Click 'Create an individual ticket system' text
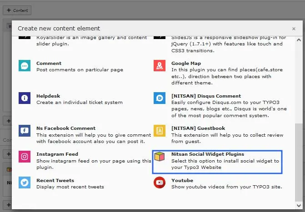Image resolution: width=305 pixels, height=212 pixels. point(80,103)
